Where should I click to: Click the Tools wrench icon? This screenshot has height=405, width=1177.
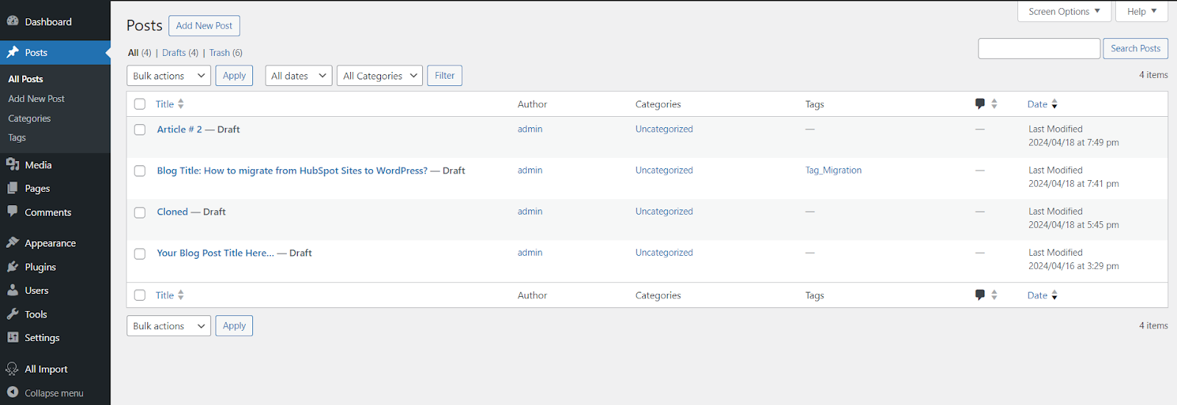pos(13,314)
